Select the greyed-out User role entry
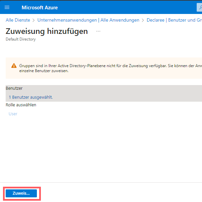Screen dimensions: 202x202 tap(13, 114)
